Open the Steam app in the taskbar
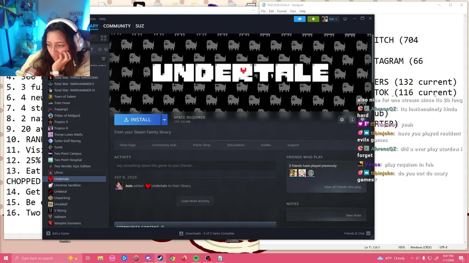 pos(160,258)
